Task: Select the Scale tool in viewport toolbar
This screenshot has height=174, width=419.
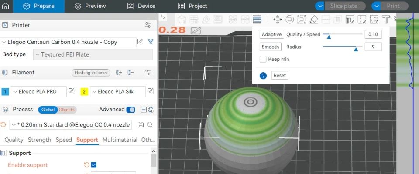Action: coord(302,19)
